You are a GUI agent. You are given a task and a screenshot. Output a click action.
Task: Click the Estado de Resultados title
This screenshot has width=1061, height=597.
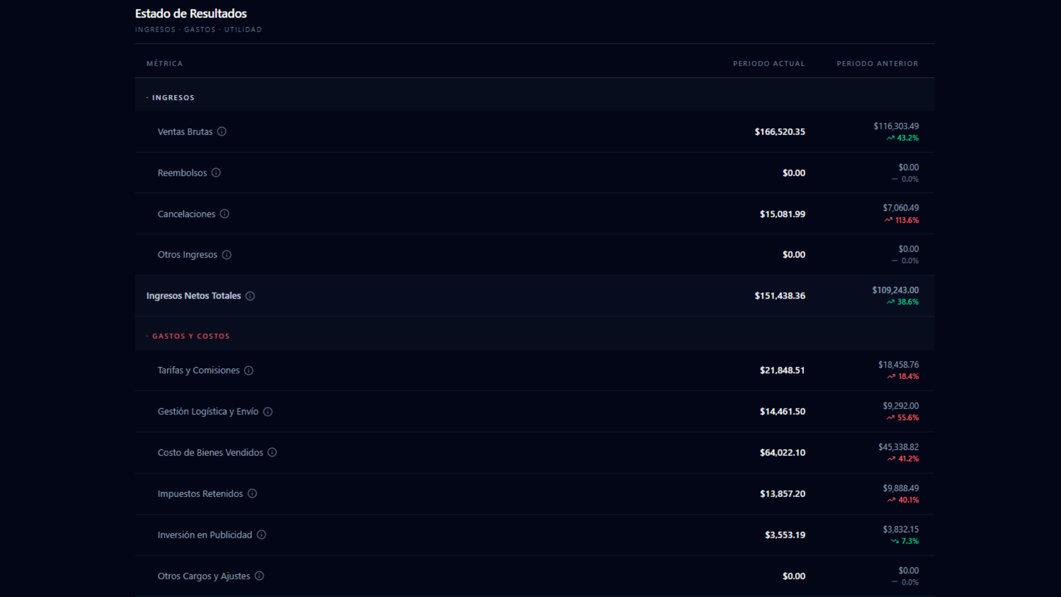191,13
